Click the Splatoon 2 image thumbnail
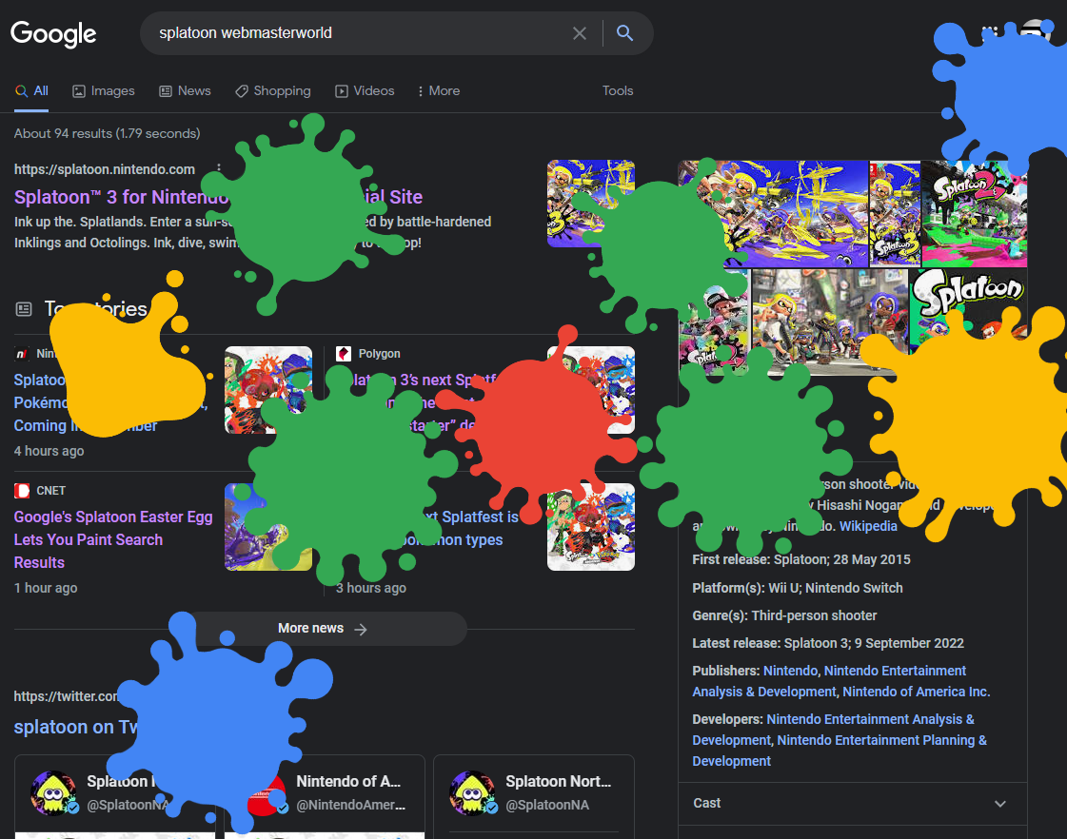The height and width of the screenshot is (839, 1067). click(973, 214)
